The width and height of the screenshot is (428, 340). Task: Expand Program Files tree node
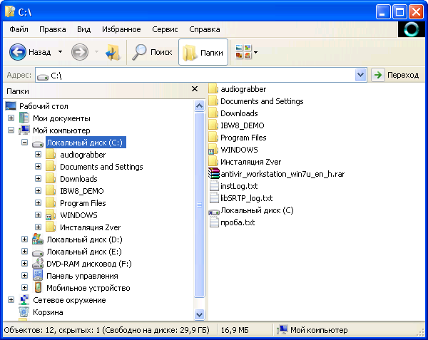pos(39,203)
